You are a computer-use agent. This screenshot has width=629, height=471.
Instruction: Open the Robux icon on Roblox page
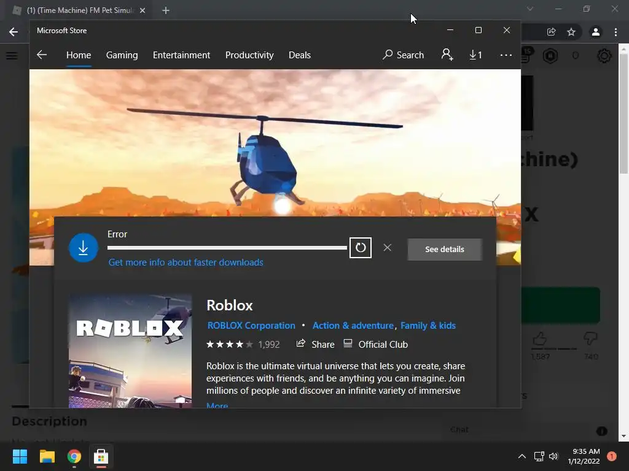point(550,56)
